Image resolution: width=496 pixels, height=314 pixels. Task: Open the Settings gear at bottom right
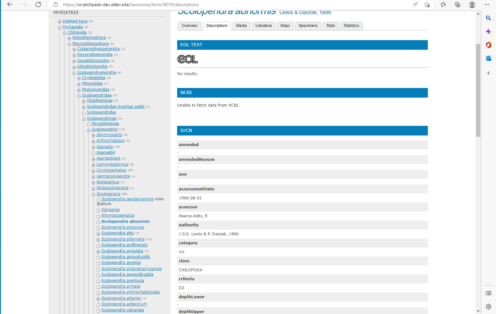coord(488,307)
